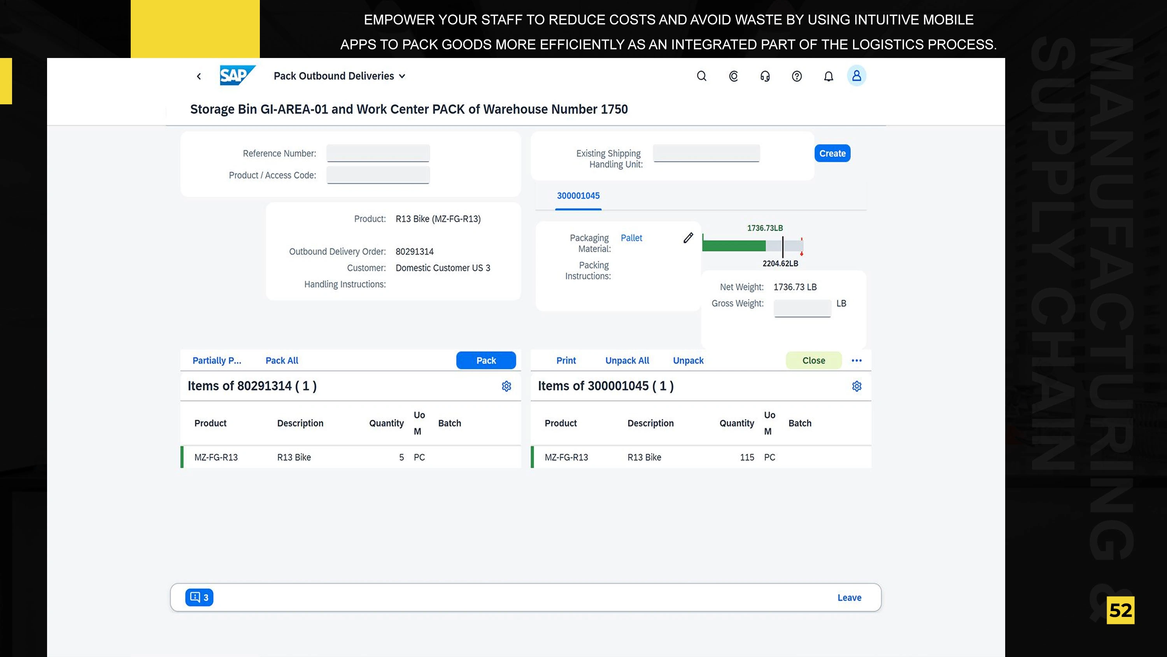The height and width of the screenshot is (657, 1167).
Task: Open the user profile avatar
Action: coord(856,76)
